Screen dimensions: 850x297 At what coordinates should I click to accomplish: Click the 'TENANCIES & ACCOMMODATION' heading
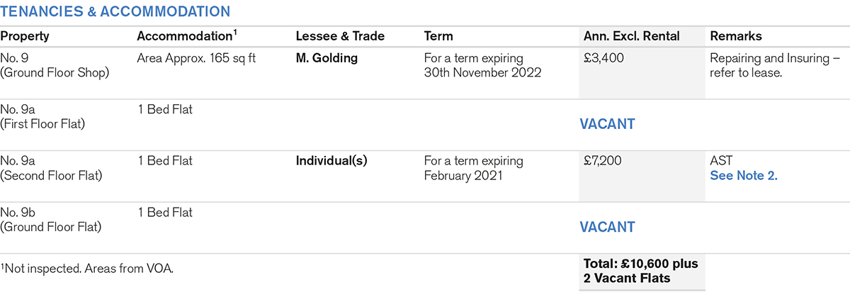pos(115,11)
